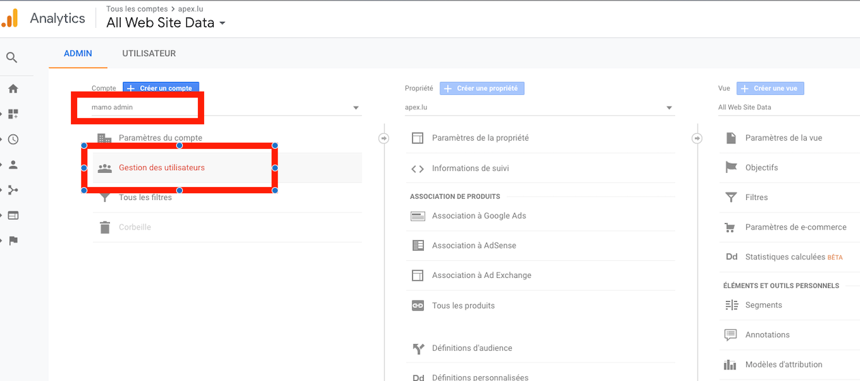Open the All Web Site Data view selector
This screenshot has width=860, height=381.
[166, 23]
